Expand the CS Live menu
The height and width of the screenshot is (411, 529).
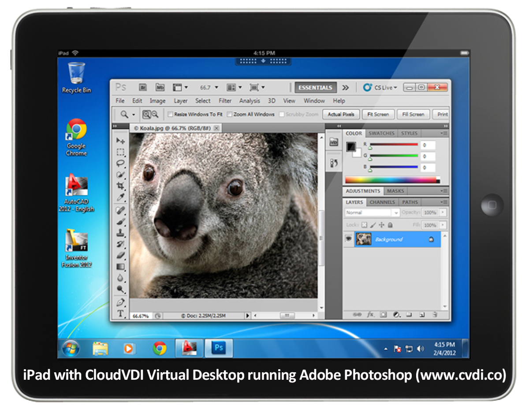point(380,88)
